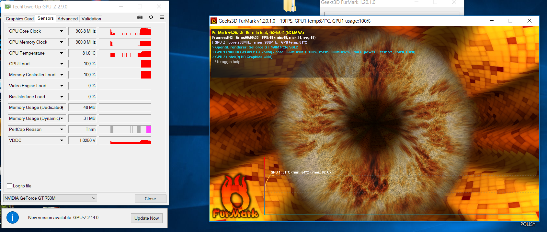The width and height of the screenshot is (547, 232).
Task: Switch to the Graphics Card tab
Action: [20, 19]
